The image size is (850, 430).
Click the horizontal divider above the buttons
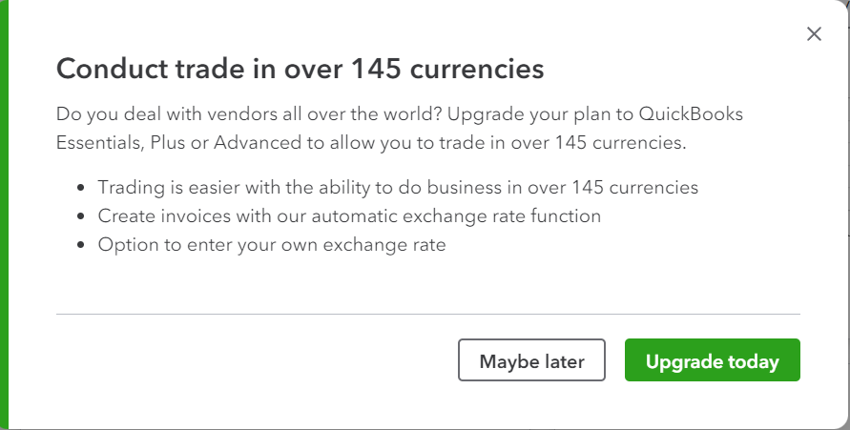[427, 314]
